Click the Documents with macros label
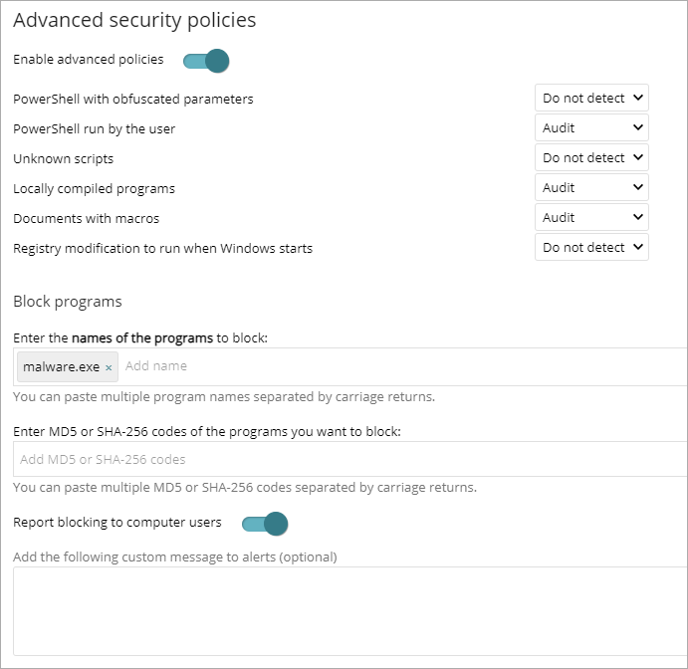Image resolution: width=688 pixels, height=669 pixels. coord(86,219)
